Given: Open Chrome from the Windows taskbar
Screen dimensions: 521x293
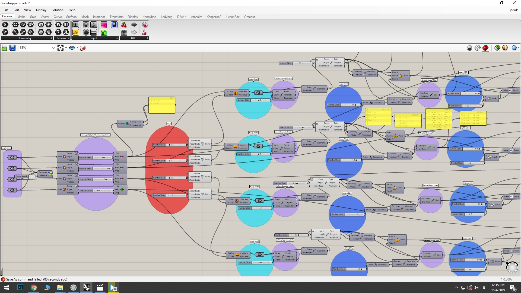Looking at the screenshot, I should (x=34, y=288).
